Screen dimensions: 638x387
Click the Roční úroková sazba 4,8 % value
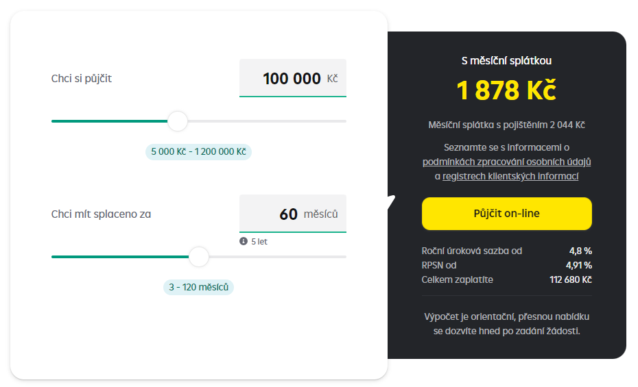coord(580,251)
